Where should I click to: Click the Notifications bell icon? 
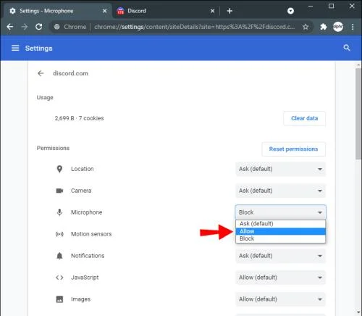59,256
